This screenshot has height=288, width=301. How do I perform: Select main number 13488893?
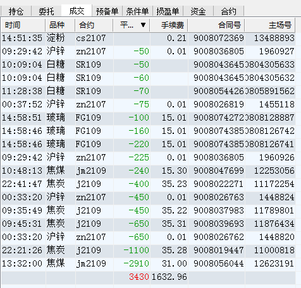point(274,39)
